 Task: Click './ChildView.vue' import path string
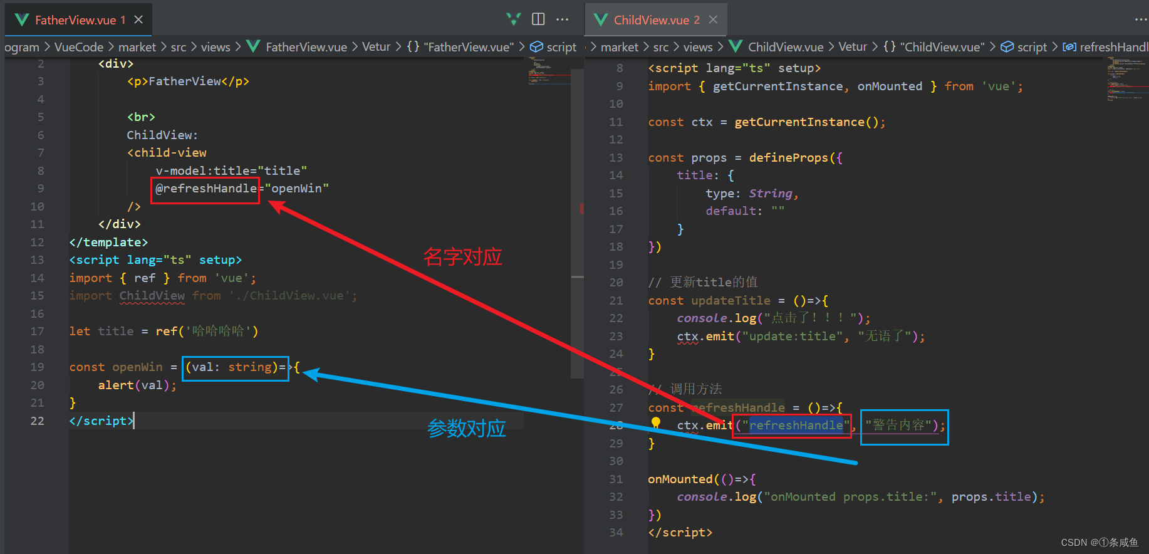point(290,295)
